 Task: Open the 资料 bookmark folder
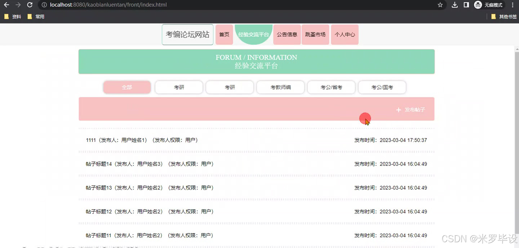point(13,17)
